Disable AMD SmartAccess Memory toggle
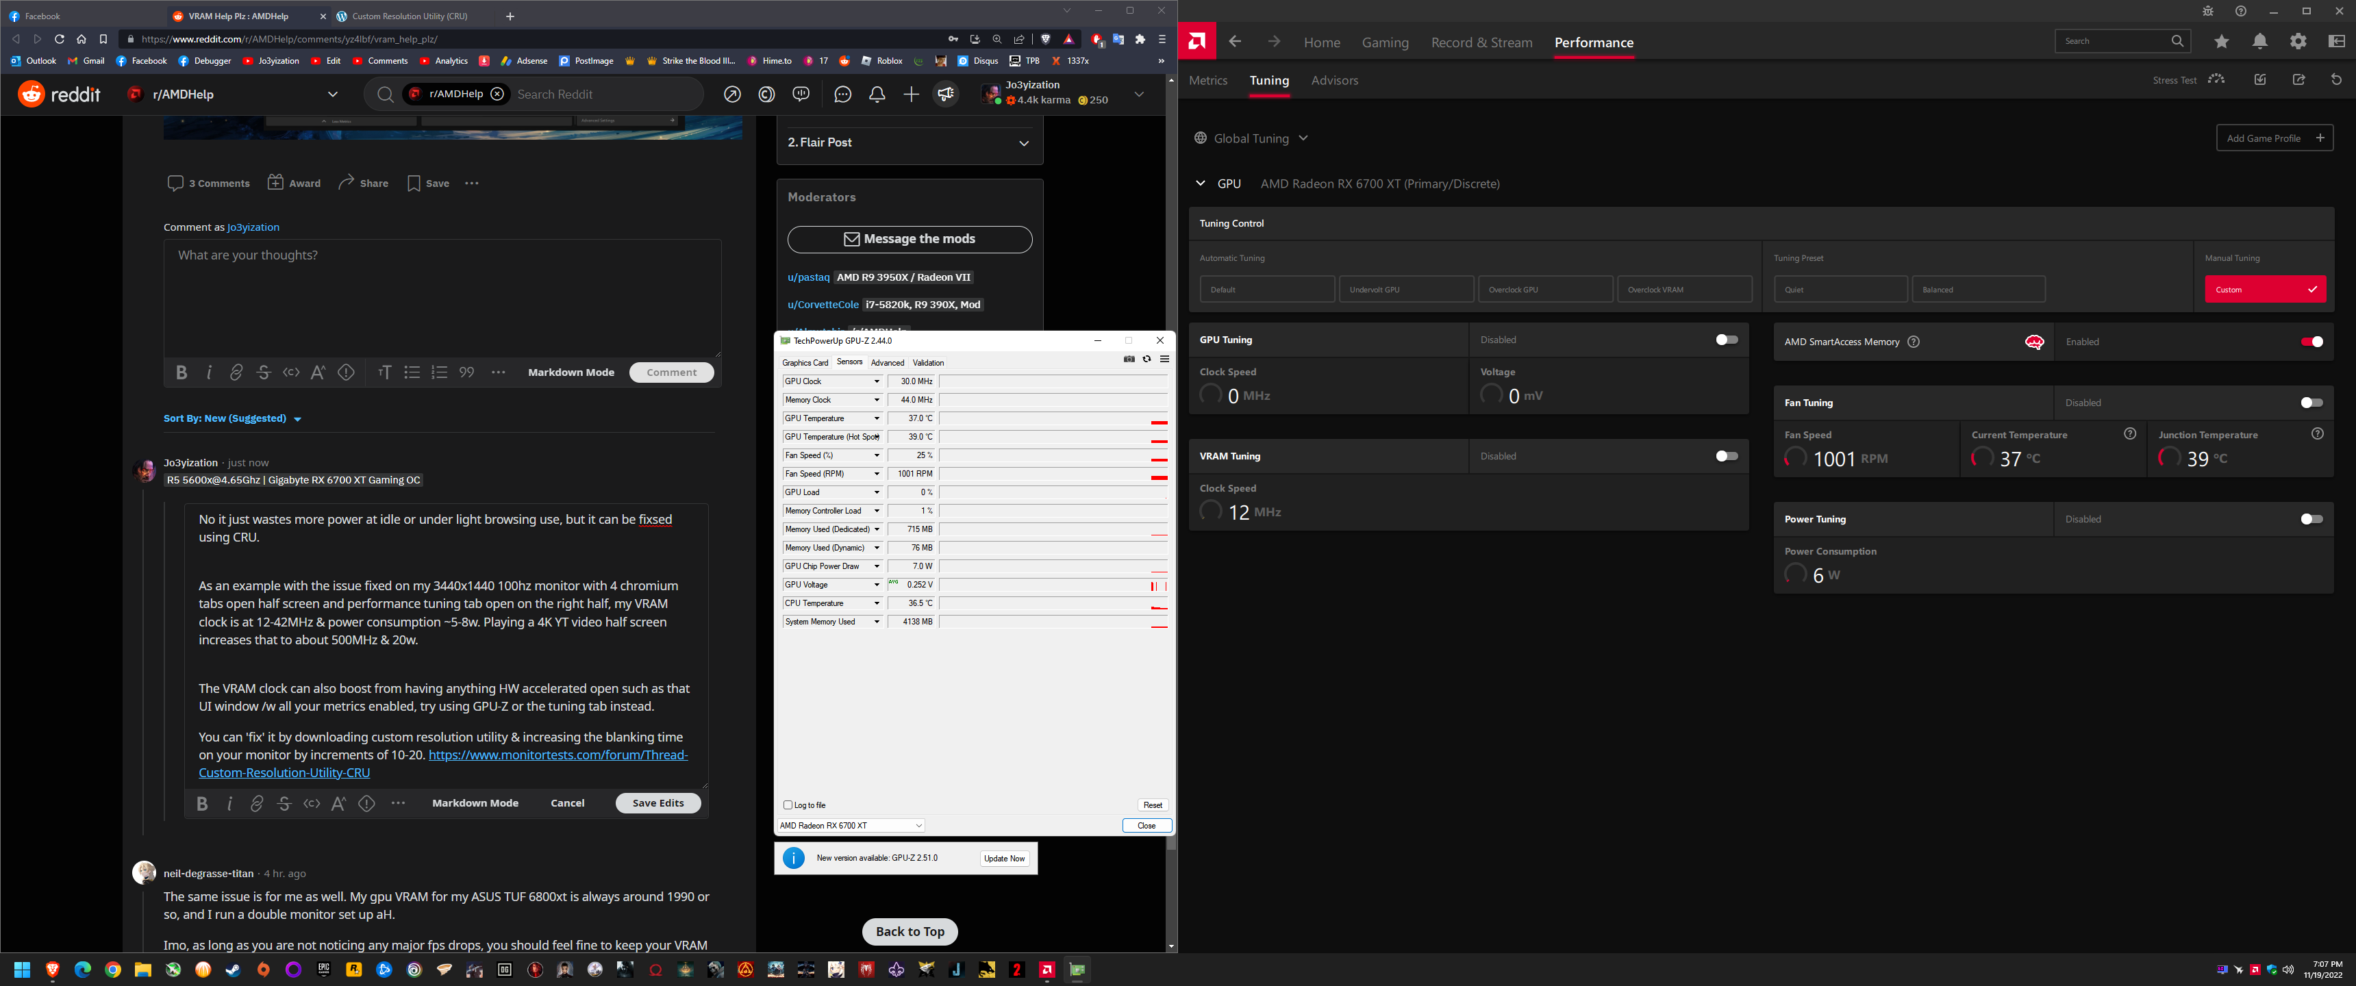The image size is (2356, 986). click(x=2311, y=342)
